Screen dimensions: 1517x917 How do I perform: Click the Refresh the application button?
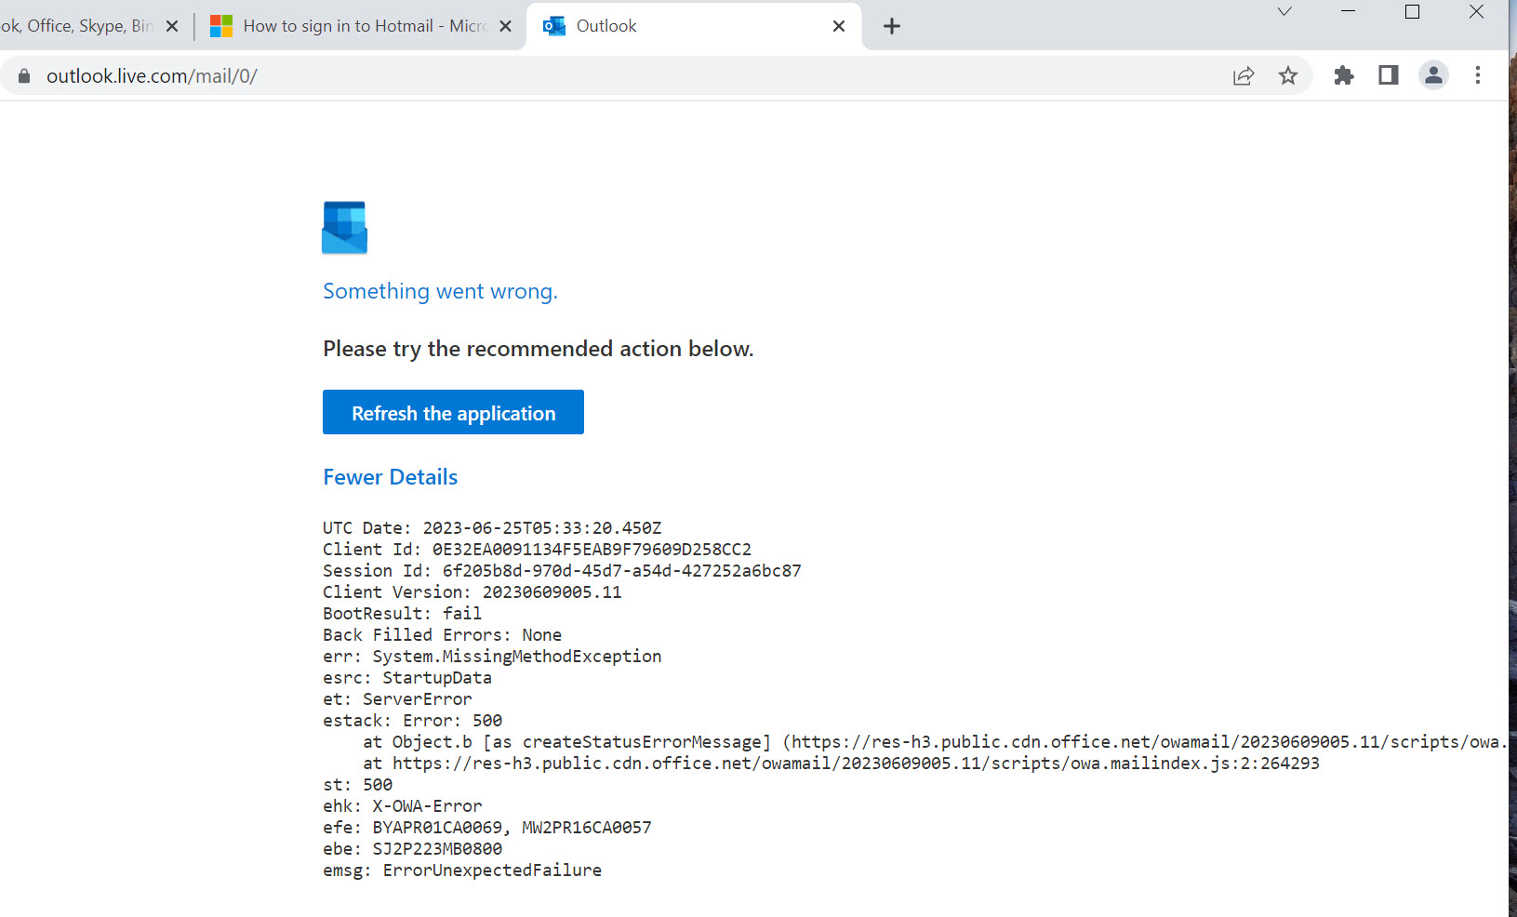click(453, 412)
